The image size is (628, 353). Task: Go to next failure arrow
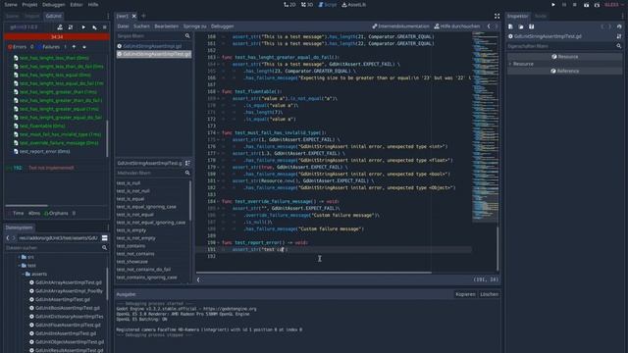pyautogui.click(x=84, y=47)
